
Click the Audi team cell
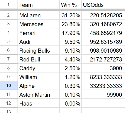pyautogui.click(x=39, y=42)
